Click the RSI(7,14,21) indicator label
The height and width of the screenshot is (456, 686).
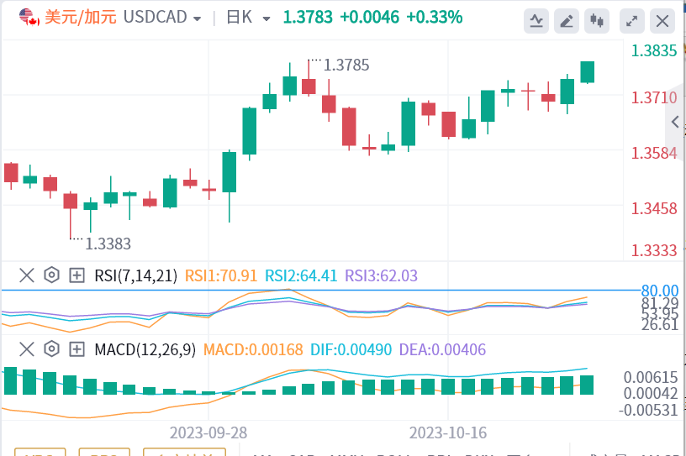coord(135,275)
